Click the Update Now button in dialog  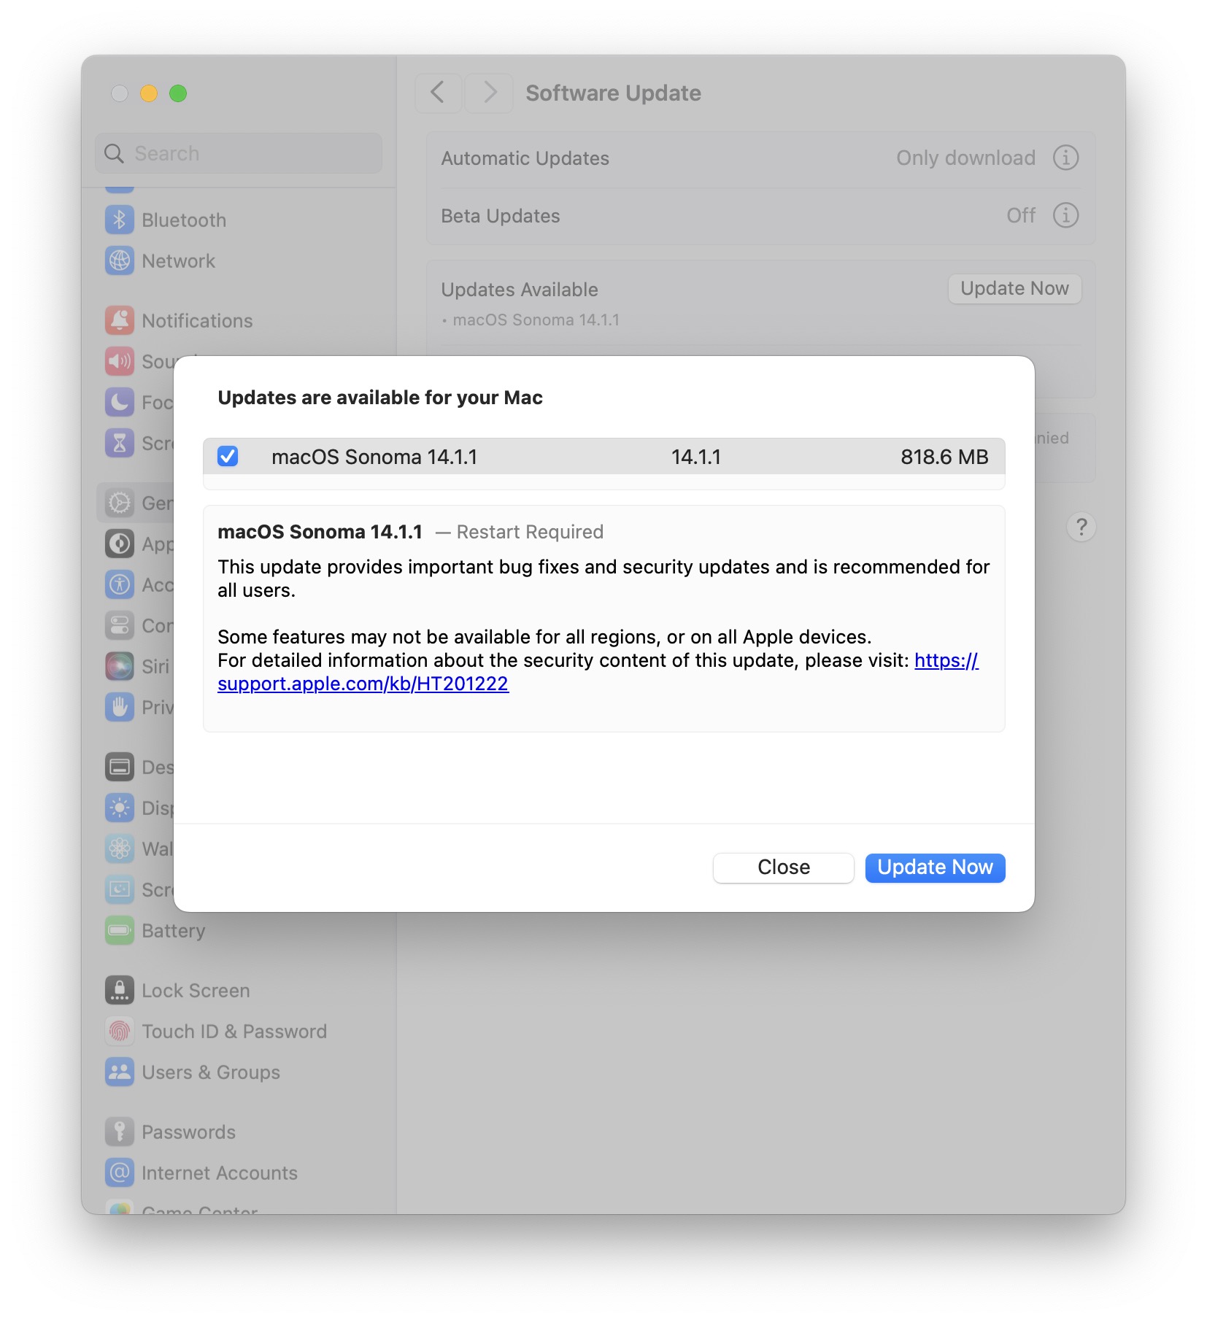click(x=935, y=867)
